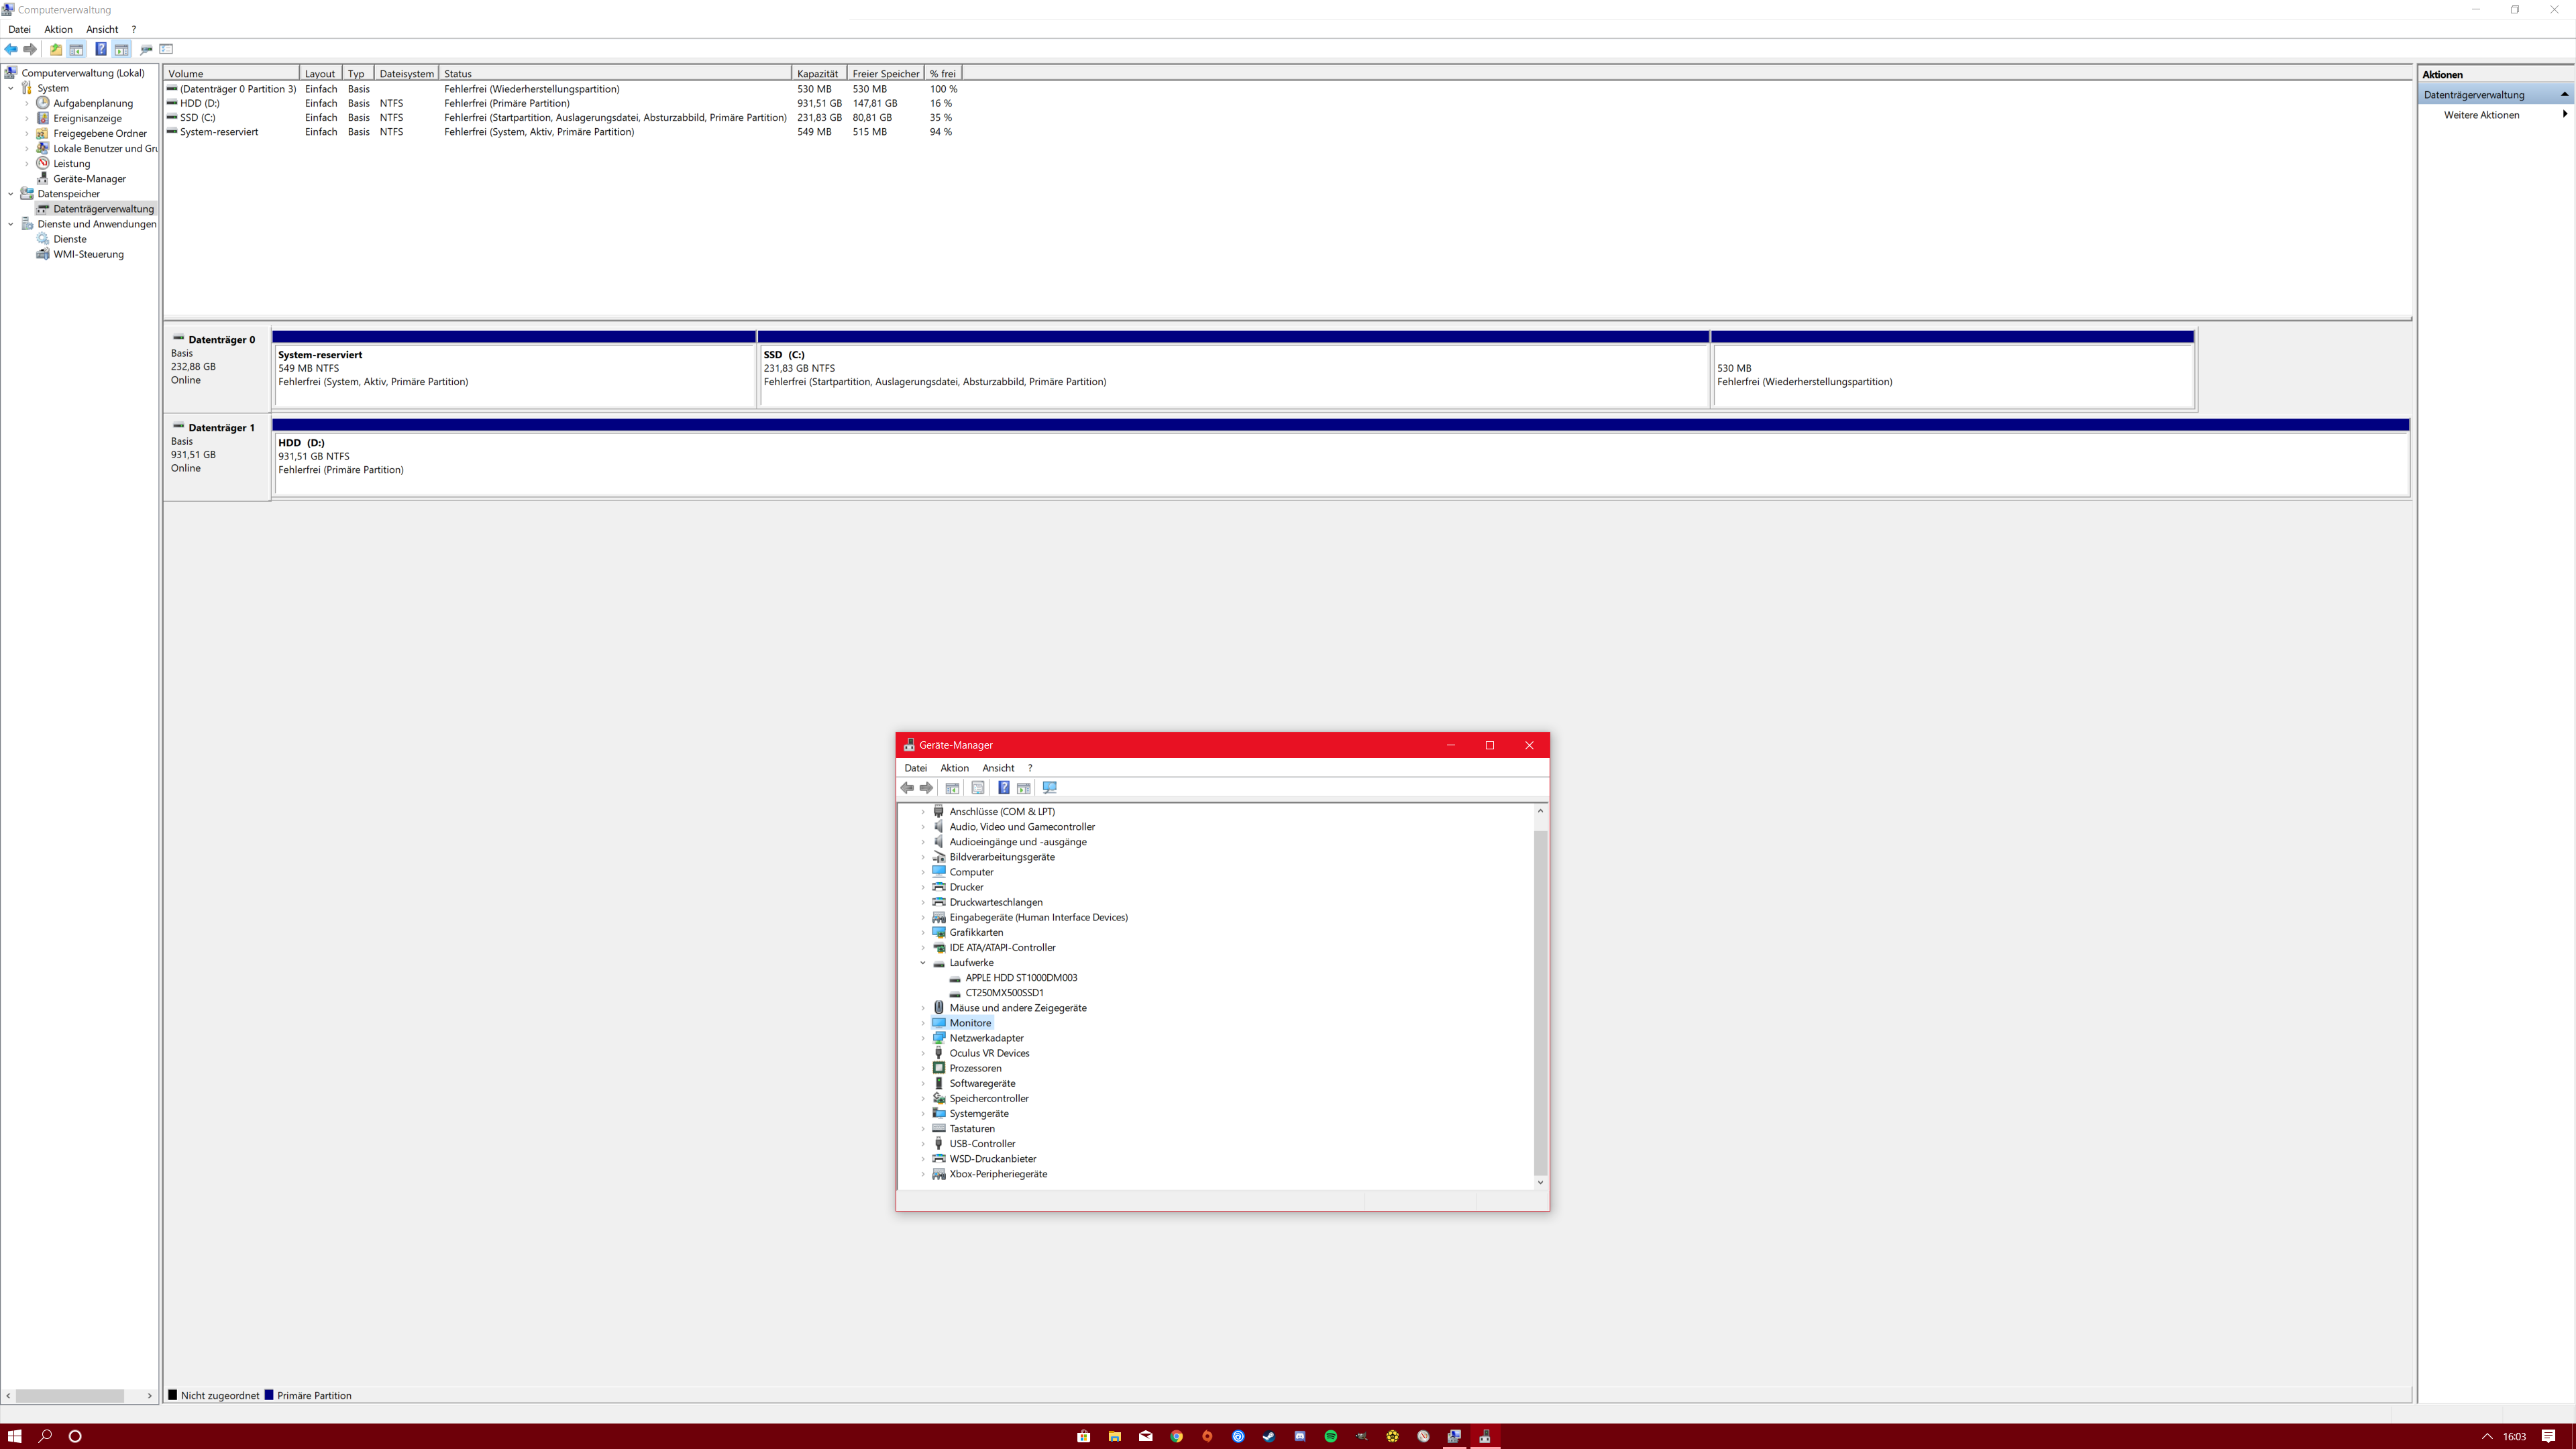Expand the Grafikkarten device category
Viewport: 2576px width, 1449px height.
(923, 933)
